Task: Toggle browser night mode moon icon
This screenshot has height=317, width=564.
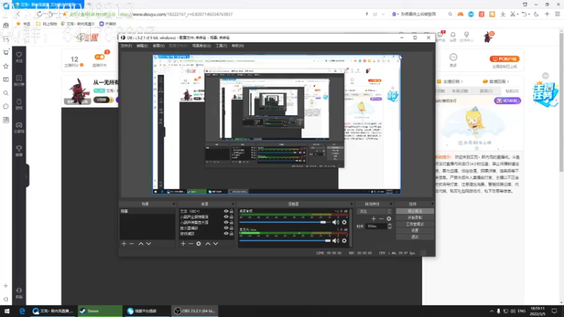Action: (x=537, y=14)
